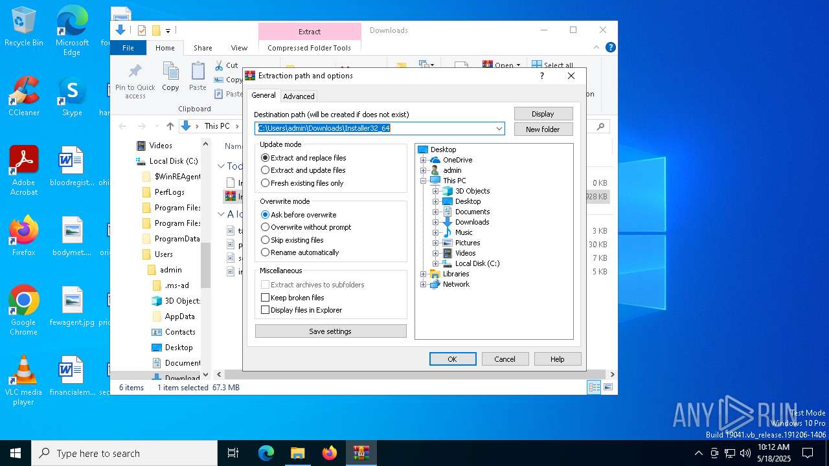Click the Cancel button
The height and width of the screenshot is (466, 829).
click(505, 359)
